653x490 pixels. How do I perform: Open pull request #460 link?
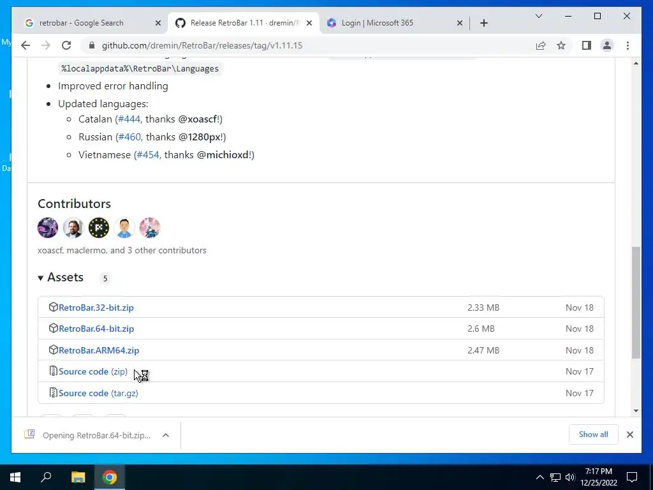129,137
